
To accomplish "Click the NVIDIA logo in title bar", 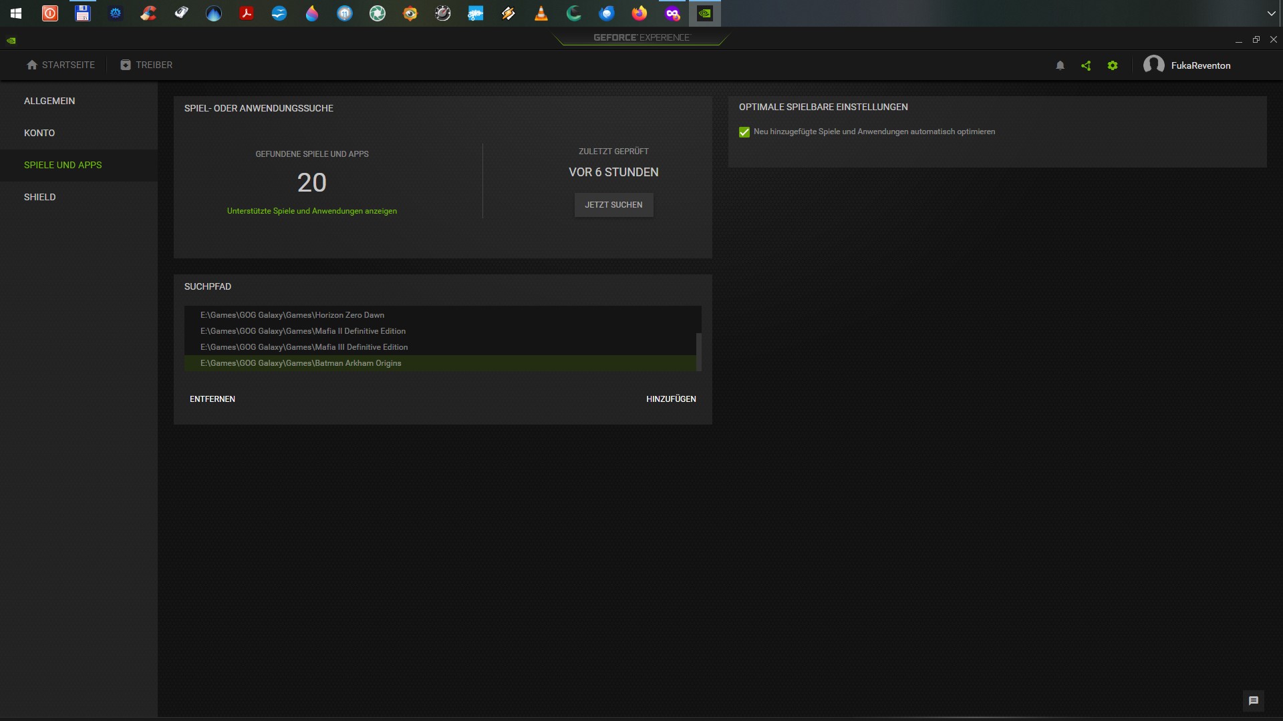I will coord(11,40).
